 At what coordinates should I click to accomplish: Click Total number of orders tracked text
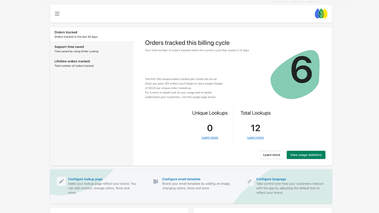pos(74,66)
